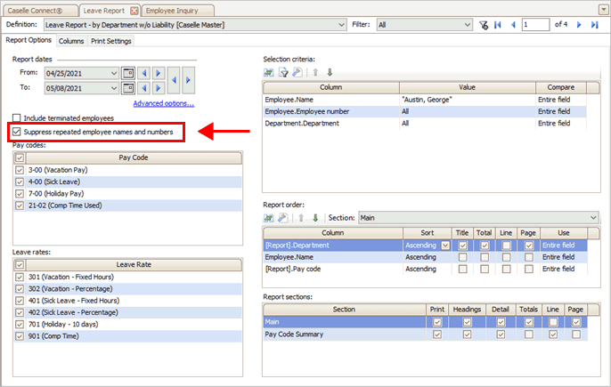Expand the Definition dropdown

tap(340, 26)
